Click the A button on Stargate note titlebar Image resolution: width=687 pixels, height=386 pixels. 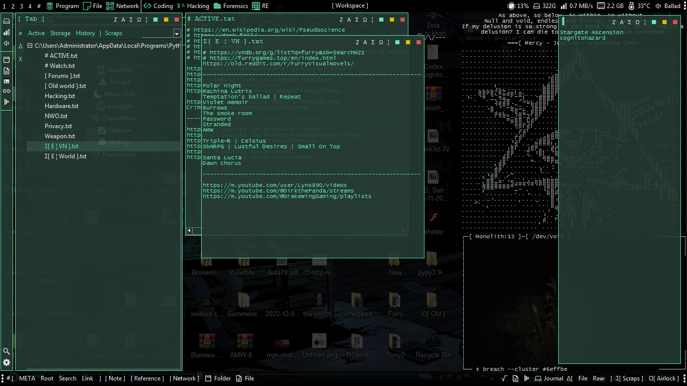click(622, 22)
